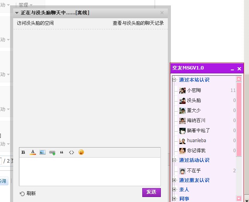The image size is (249, 202).
Task: Click avatar of 你记得我
Action: point(182,151)
